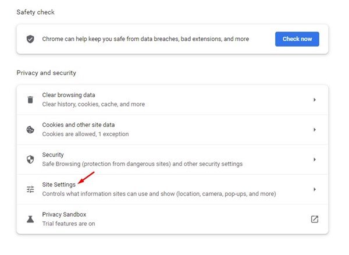The height and width of the screenshot is (255, 349).
Task: Open Cookies and other site data
Action: click(173, 130)
